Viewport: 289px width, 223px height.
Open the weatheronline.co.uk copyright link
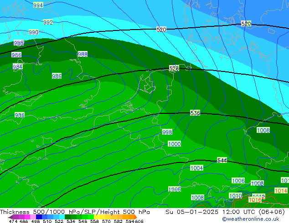251,219
